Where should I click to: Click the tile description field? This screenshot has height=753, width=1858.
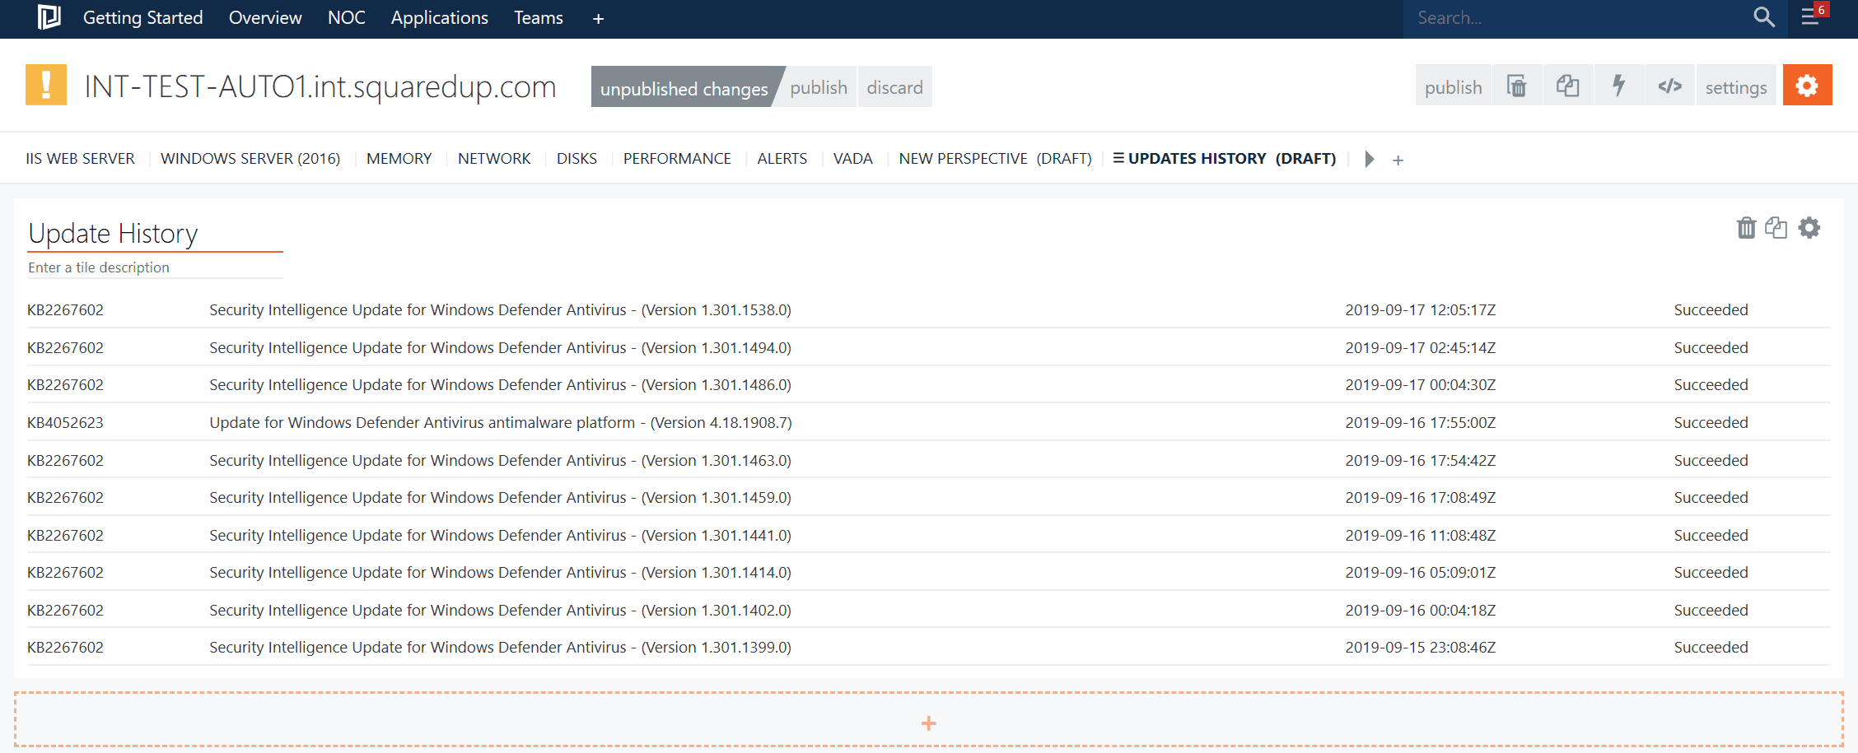(155, 267)
